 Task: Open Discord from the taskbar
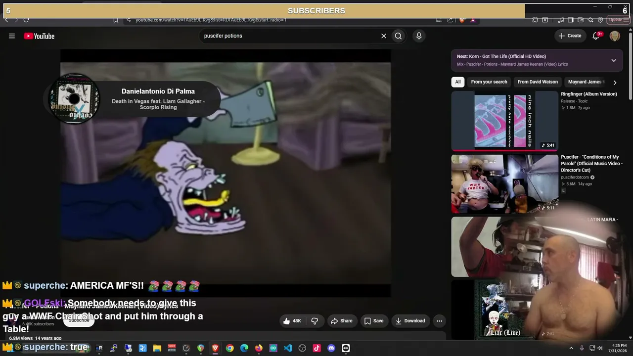(x=331, y=348)
